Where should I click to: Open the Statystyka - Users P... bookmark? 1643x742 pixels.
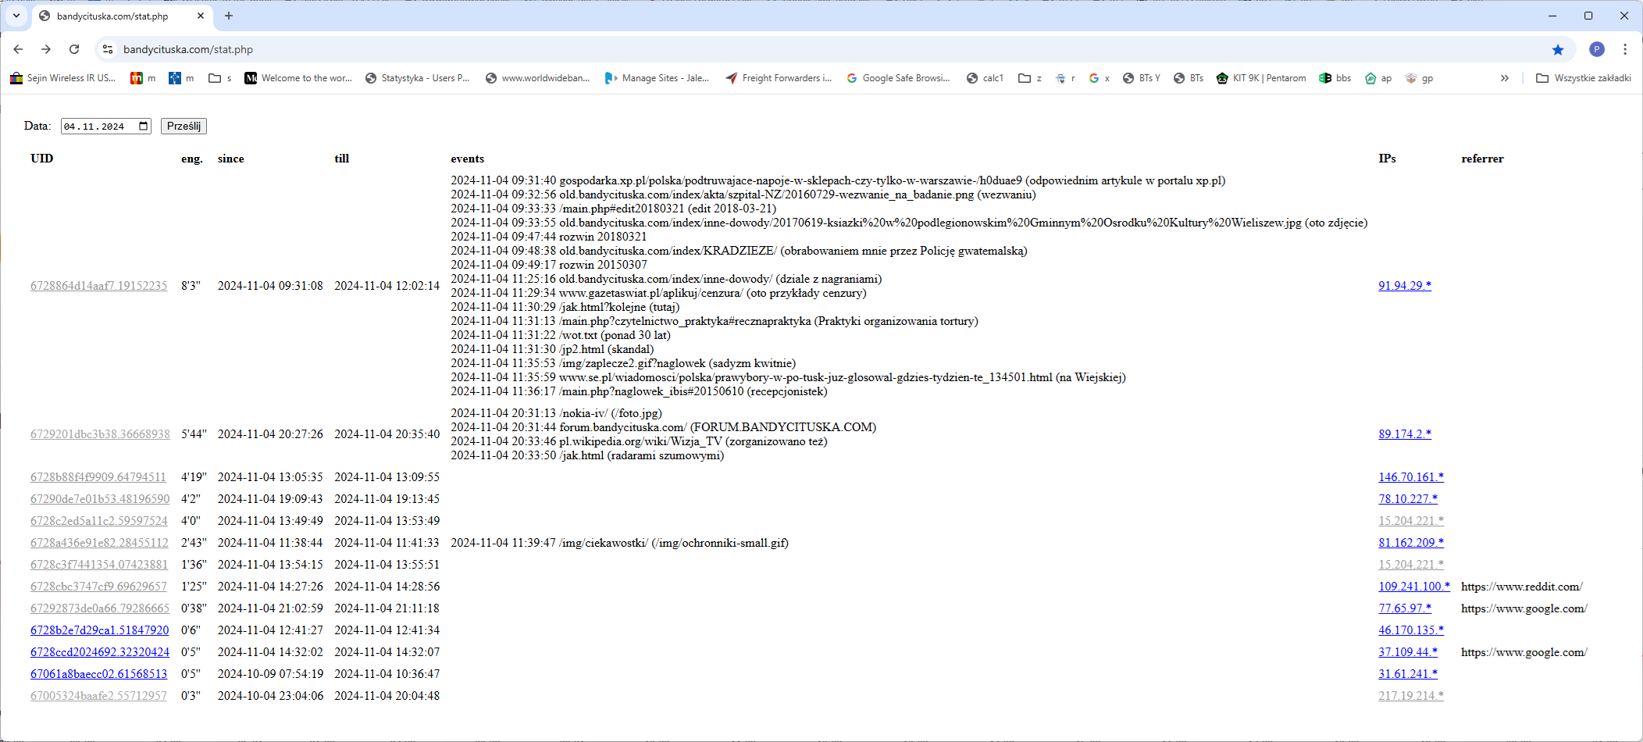click(418, 78)
